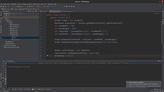Select README.md in project tree
This screenshot has width=164, height=92.
coord(11,43)
